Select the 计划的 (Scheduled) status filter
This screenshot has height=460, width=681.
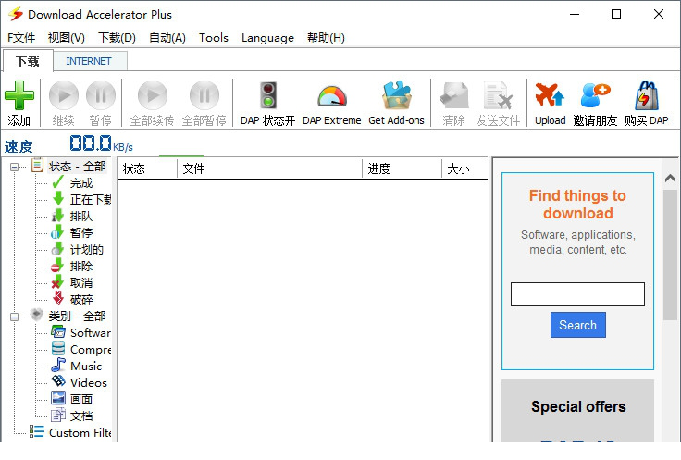tap(86, 250)
